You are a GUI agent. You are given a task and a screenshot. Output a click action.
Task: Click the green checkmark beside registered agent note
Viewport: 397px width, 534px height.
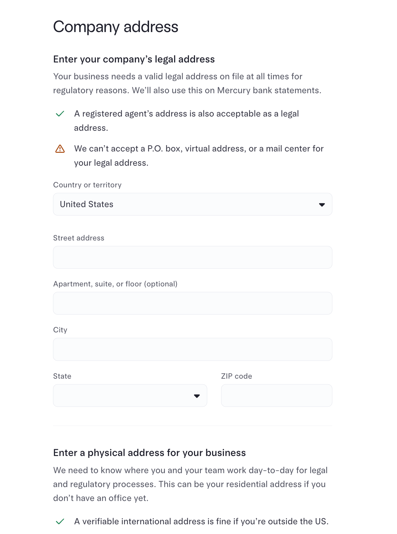tap(60, 114)
